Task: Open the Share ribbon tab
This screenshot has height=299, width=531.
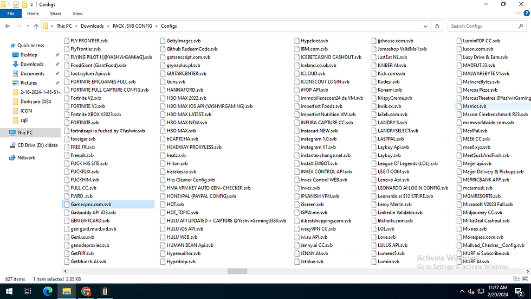Action: 55,14
